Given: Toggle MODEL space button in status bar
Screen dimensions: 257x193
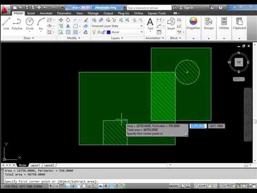Looking at the screenshot, I should click(x=174, y=186).
